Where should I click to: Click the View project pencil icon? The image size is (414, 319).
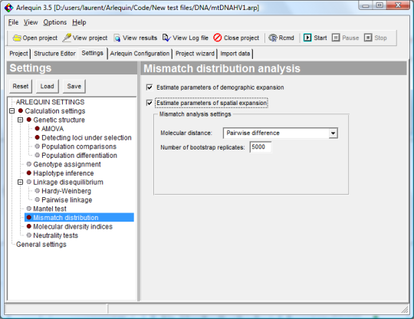point(67,38)
